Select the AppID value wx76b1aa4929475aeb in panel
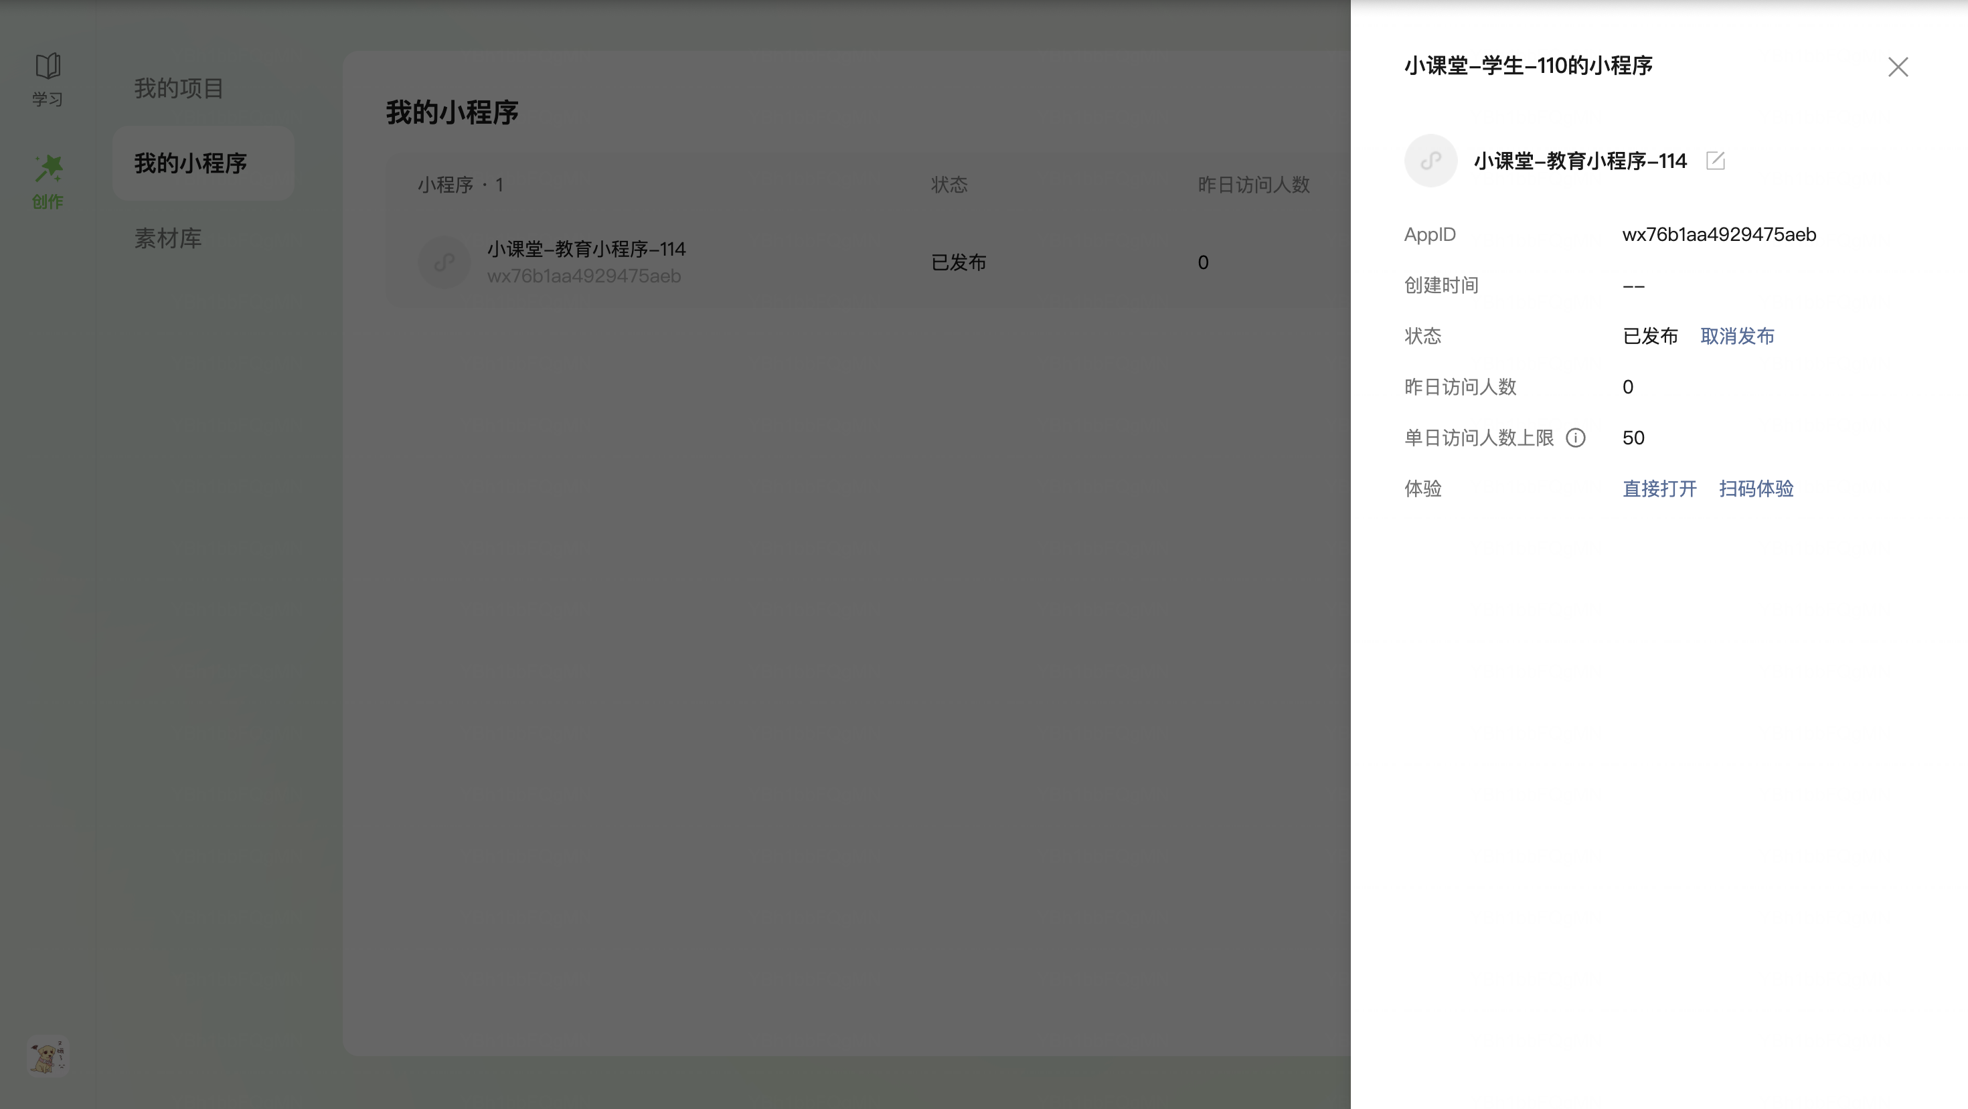 (1719, 234)
